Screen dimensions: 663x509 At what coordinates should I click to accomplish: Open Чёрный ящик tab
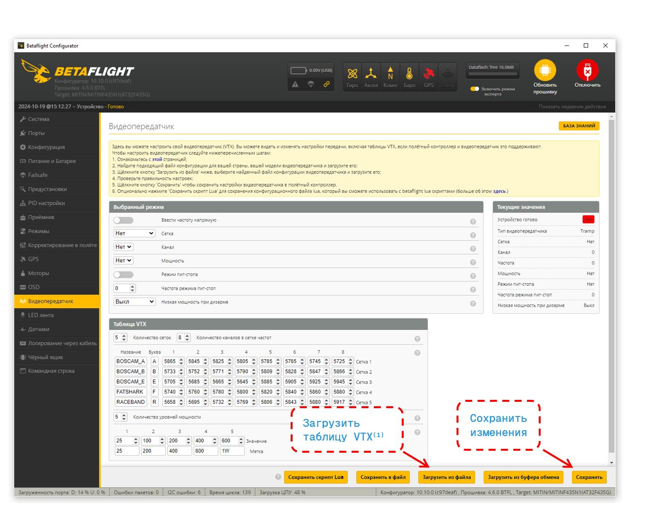pos(57,357)
